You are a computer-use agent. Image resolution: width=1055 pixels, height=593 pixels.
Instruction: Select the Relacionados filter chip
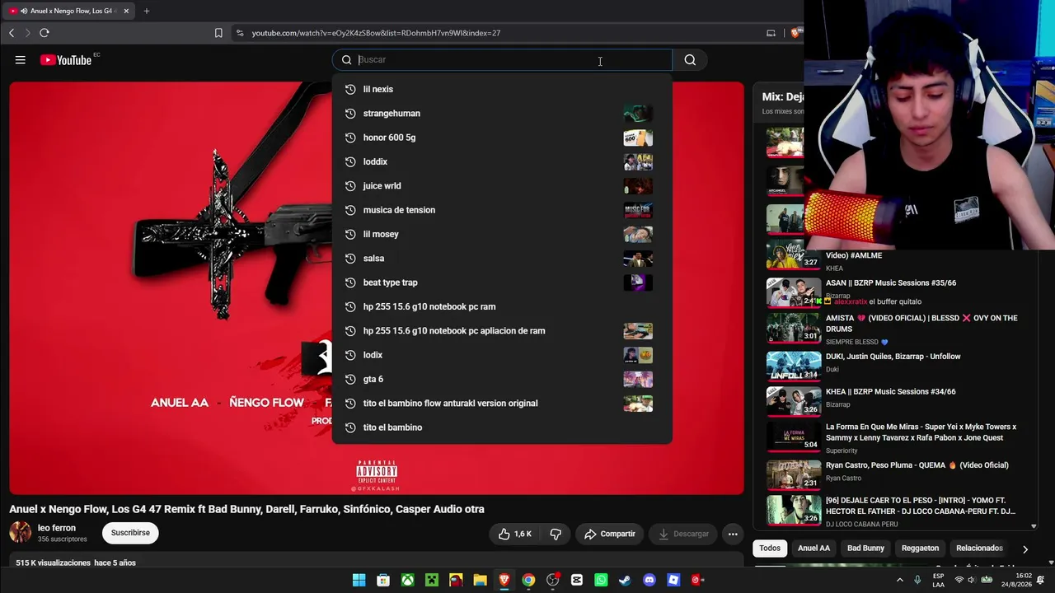pos(979,549)
